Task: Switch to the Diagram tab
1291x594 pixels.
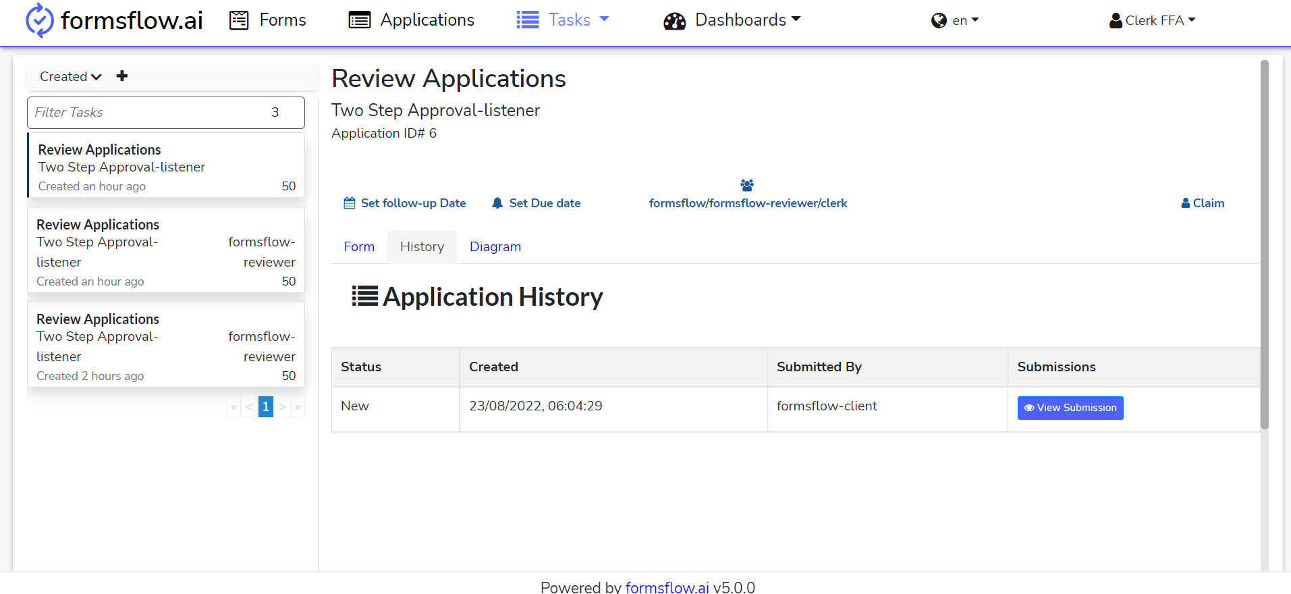Action: point(495,247)
